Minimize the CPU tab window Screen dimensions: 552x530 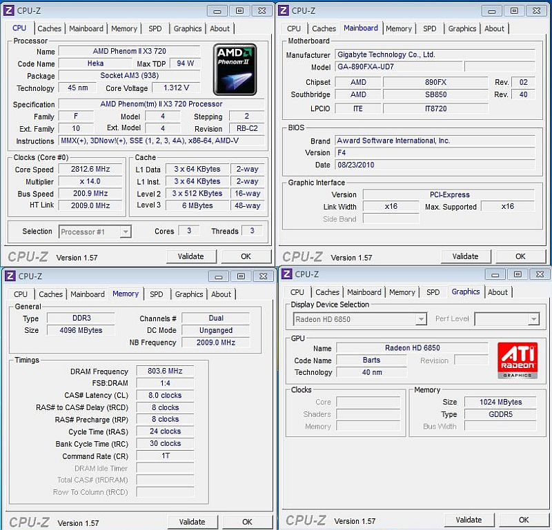pos(217,11)
